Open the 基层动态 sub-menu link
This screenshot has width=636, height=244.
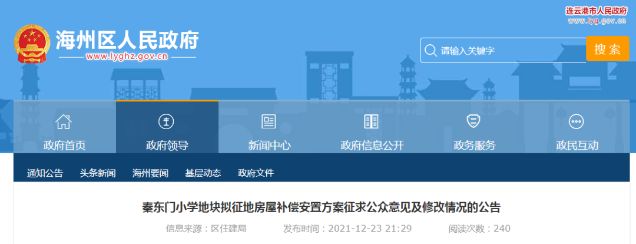(203, 173)
